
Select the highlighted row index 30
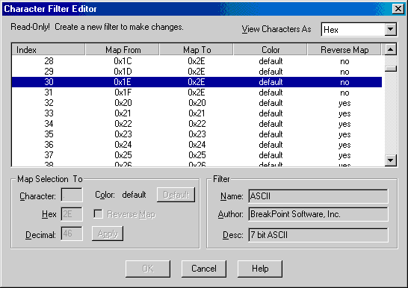[x=197, y=82]
